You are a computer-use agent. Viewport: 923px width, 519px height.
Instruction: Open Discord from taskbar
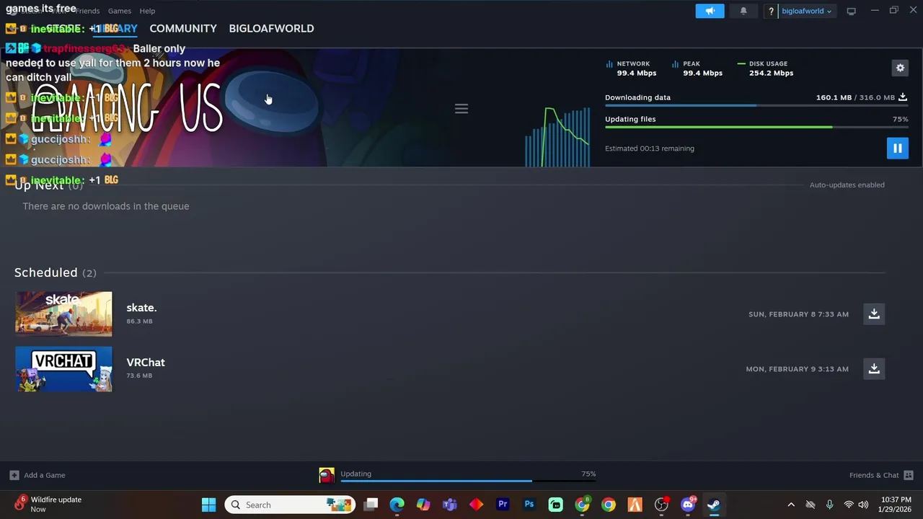[687, 505]
